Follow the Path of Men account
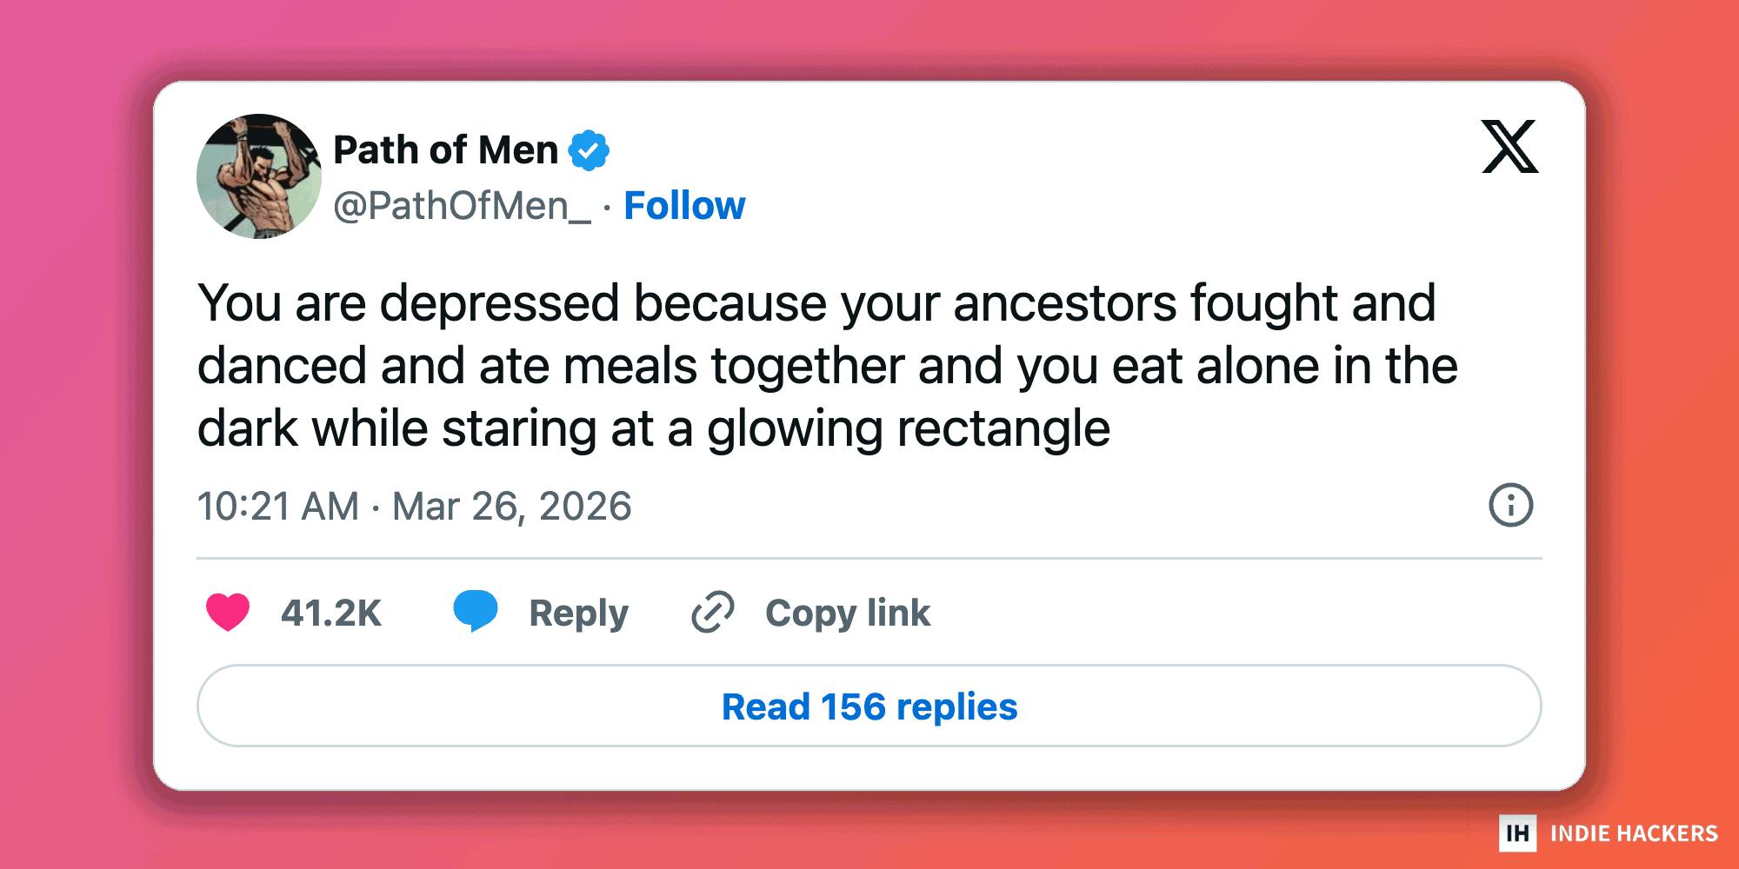The width and height of the screenshot is (1739, 869). [684, 206]
